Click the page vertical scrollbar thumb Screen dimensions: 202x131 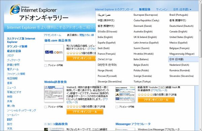[200, 31]
